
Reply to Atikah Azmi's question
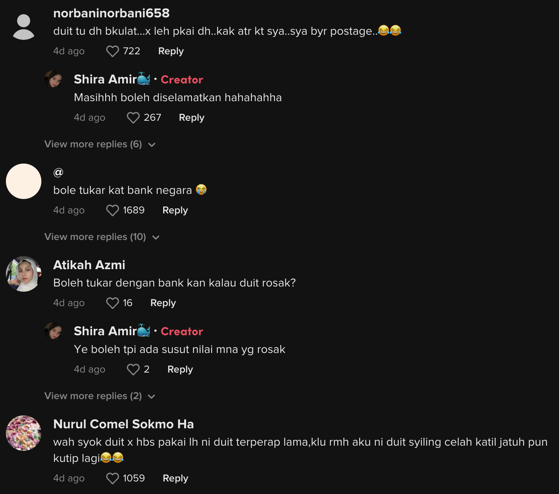163,303
